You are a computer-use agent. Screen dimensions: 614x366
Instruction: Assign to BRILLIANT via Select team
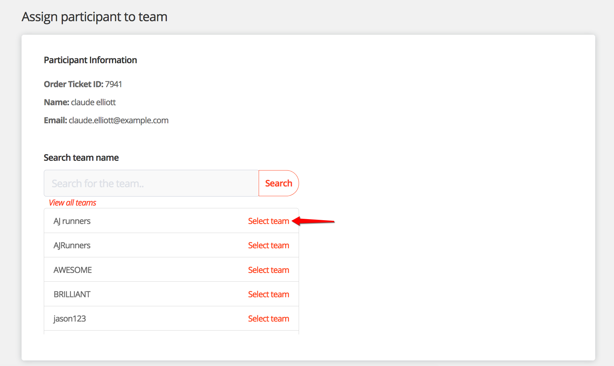268,294
